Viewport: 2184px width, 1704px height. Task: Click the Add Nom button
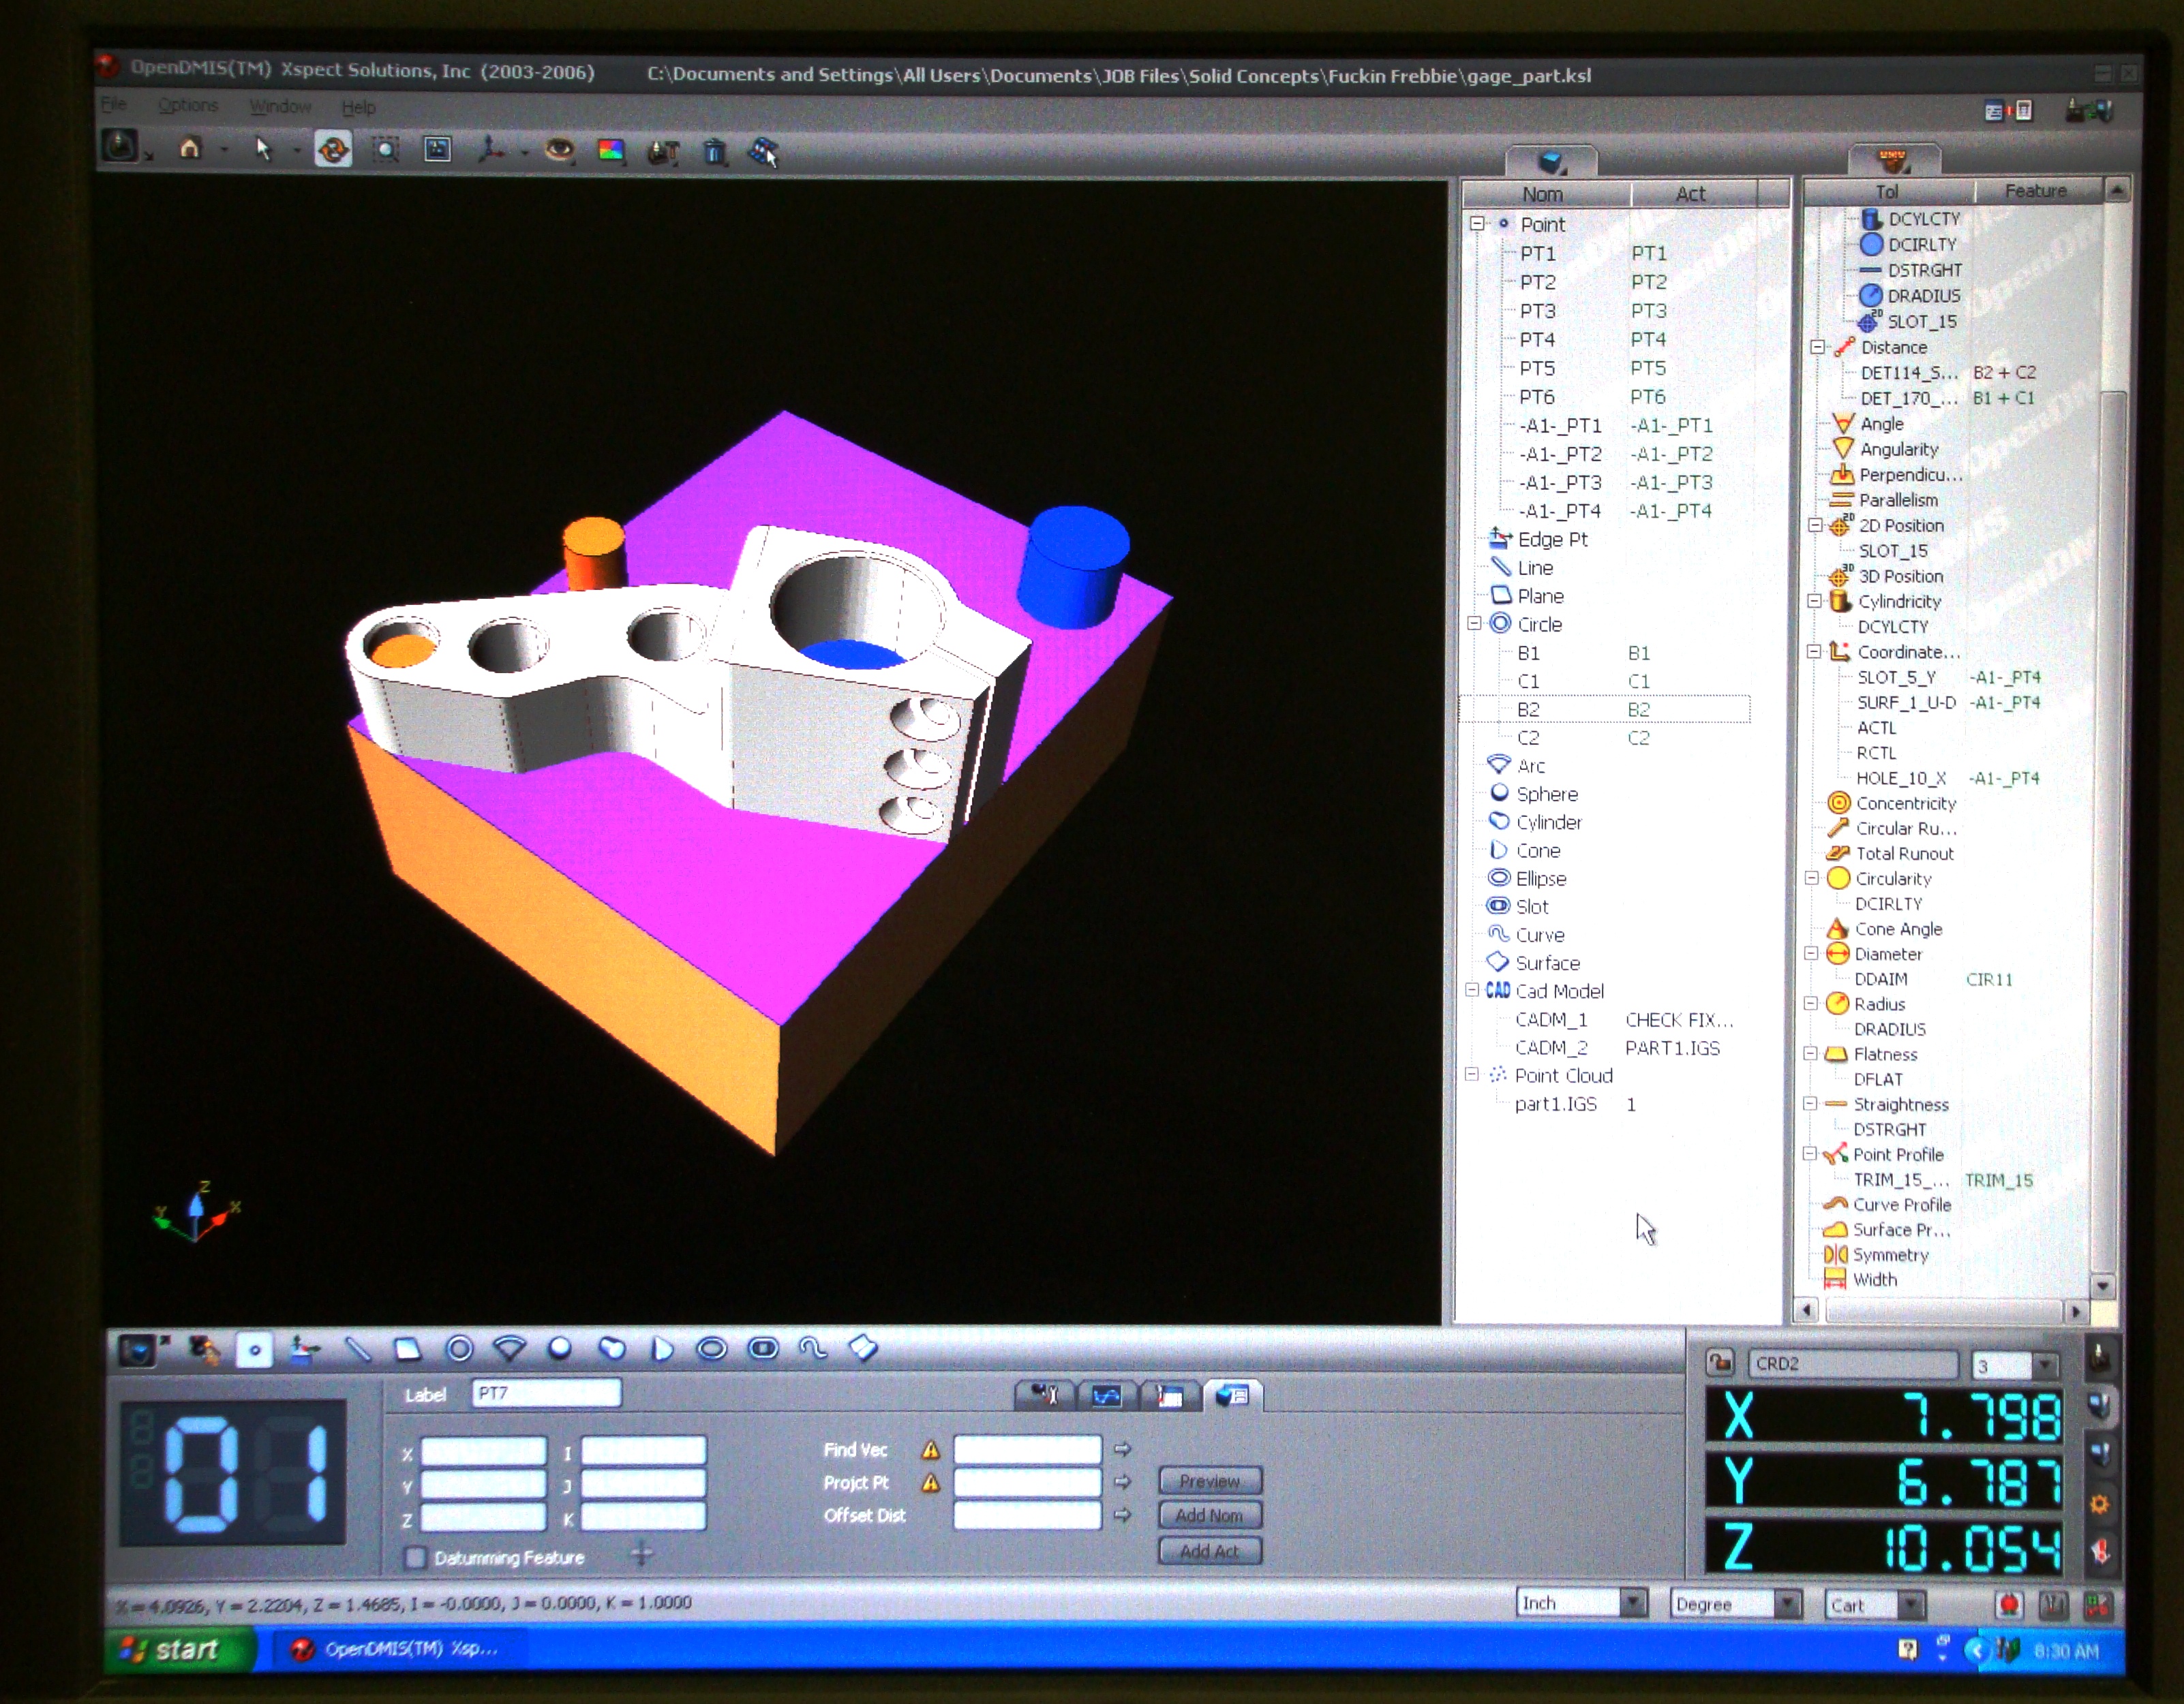(1210, 1515)
